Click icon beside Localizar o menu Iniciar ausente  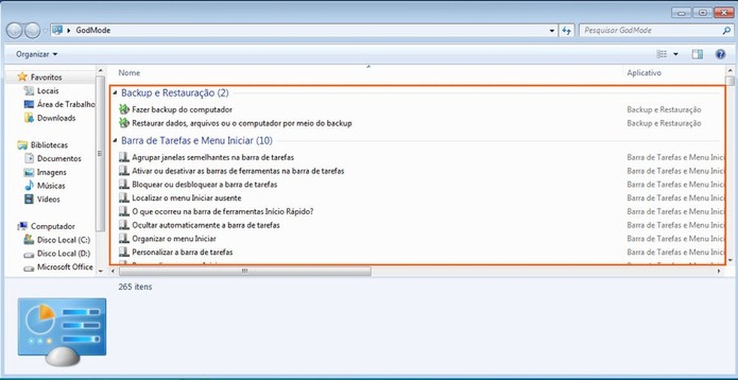click(124, 198)
